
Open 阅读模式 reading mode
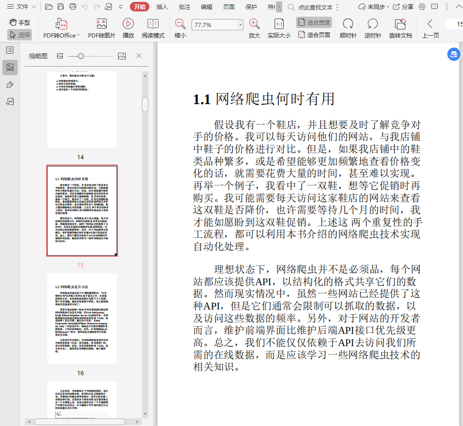153,24
